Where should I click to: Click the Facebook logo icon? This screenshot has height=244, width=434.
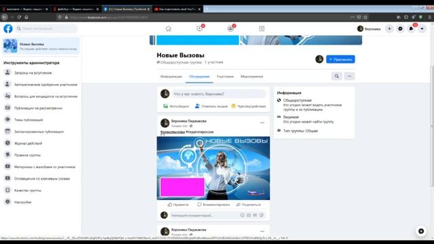click(8, 28)
